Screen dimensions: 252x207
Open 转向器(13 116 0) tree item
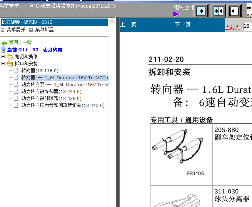(x=40, y=71)
